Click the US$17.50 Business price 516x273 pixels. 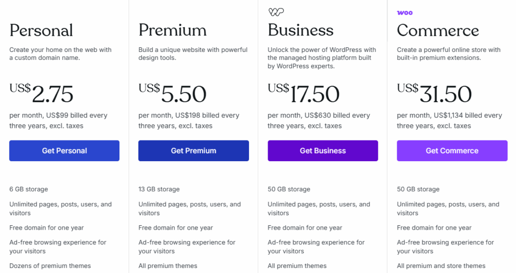pos(303,94)
